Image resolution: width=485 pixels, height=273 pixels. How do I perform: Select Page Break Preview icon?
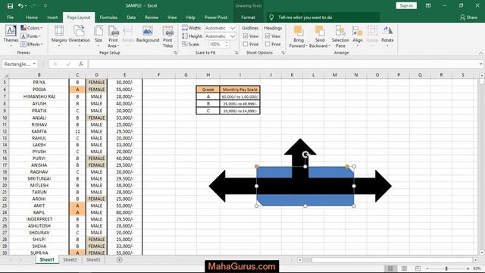click(x=418, y=268)
